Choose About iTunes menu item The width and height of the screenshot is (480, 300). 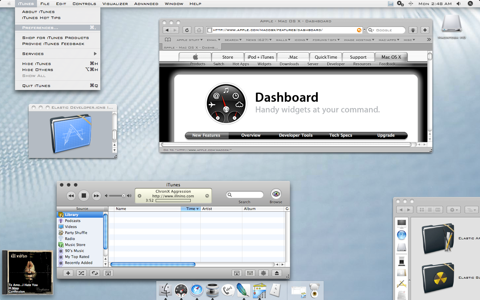[x=58, y=12]
